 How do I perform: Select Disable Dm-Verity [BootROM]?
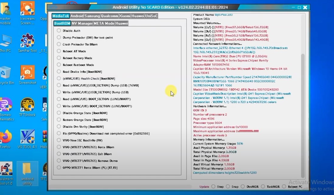coord(59,126)
